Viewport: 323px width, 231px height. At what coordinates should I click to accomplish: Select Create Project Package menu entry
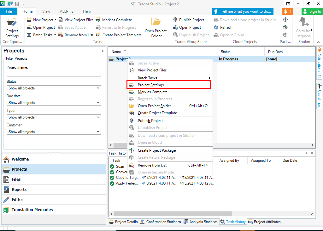coord(156,150)
